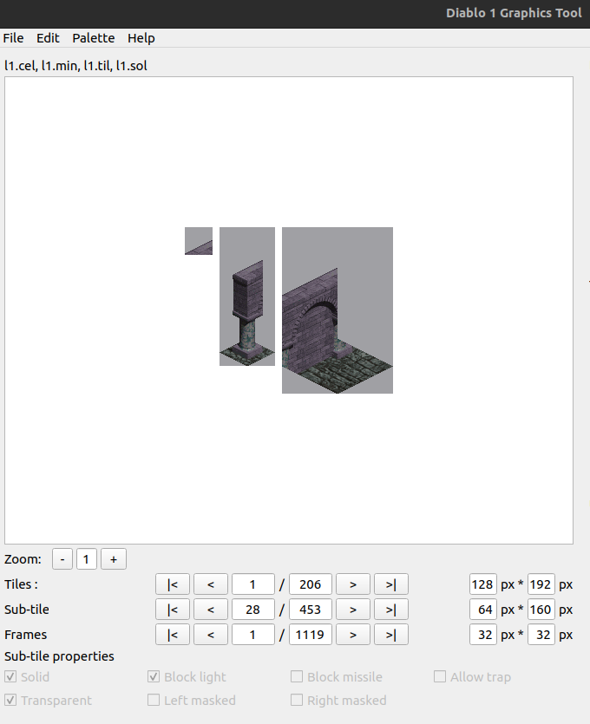Jump to first frame in Frames row
The width and height of the screenshot is (590, 724).
pyautogui.click(x=173, y=635)
